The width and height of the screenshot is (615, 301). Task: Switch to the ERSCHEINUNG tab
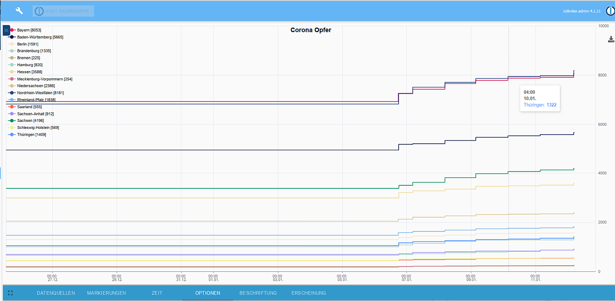click(x=309, y=293)
